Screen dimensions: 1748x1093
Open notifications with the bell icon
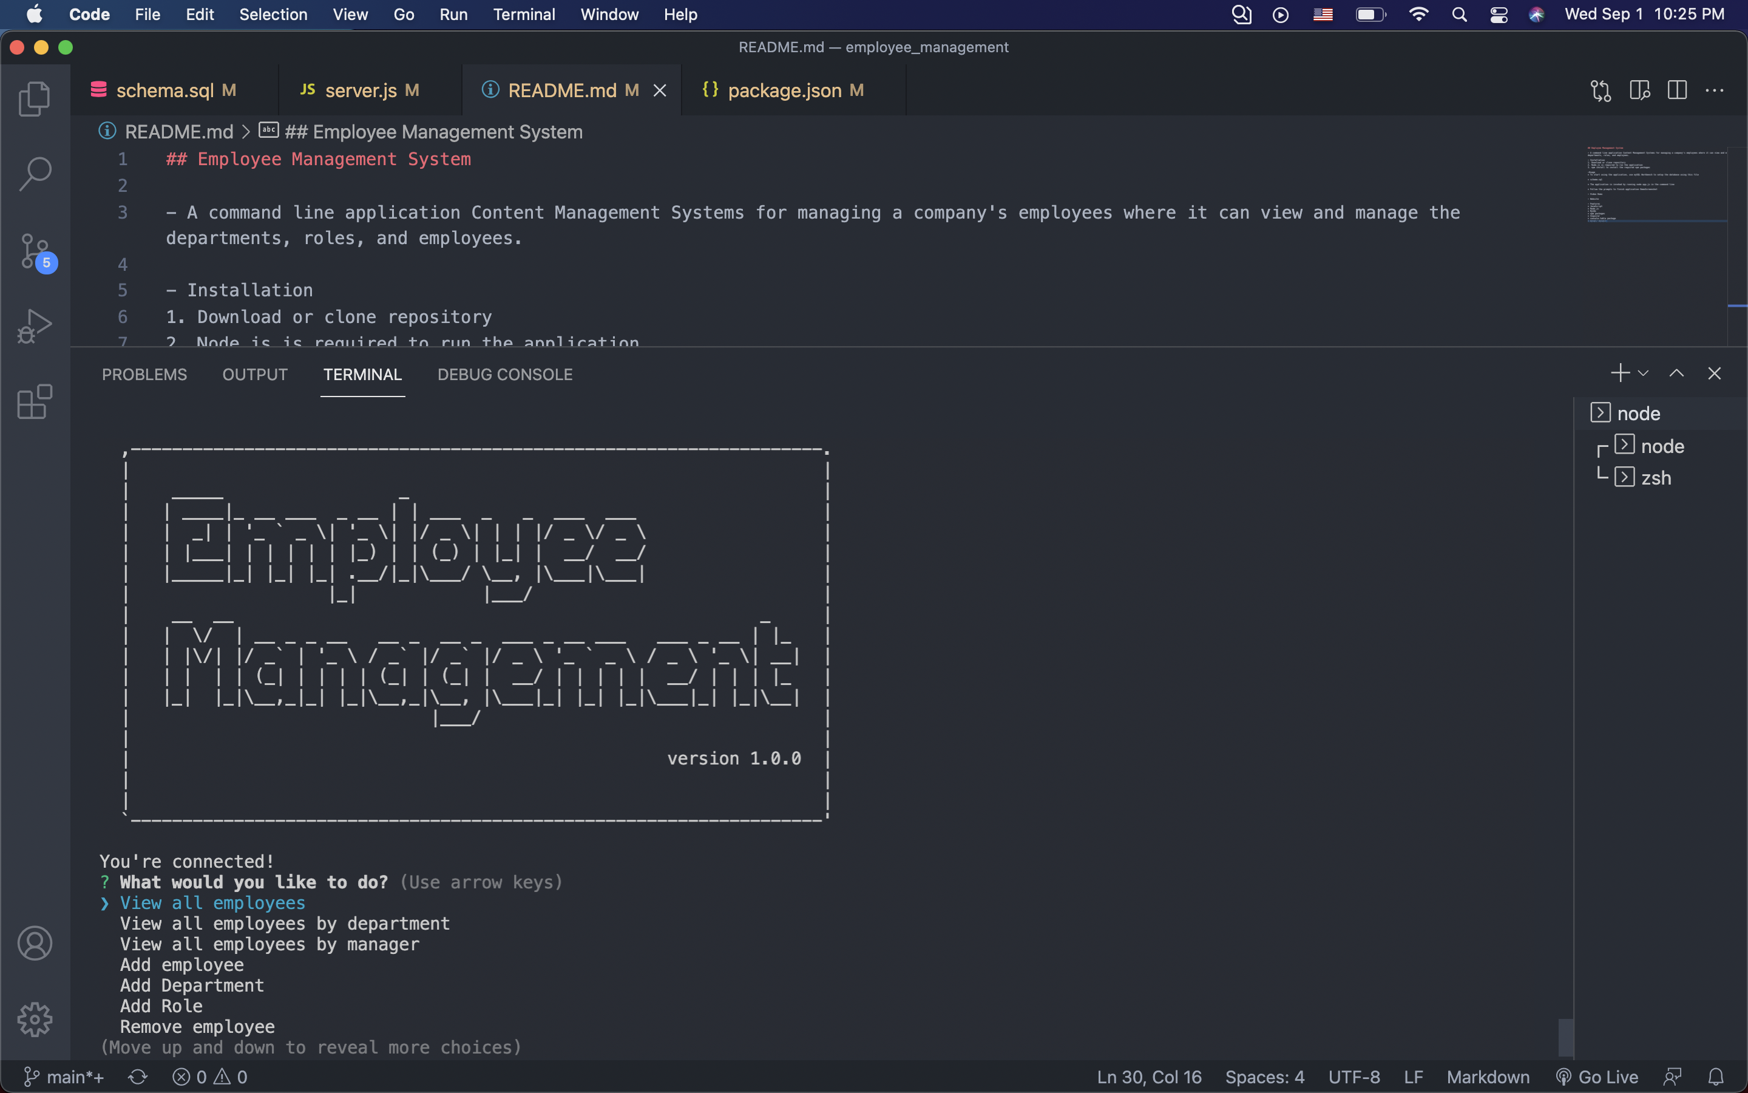click(1716, 1077)
